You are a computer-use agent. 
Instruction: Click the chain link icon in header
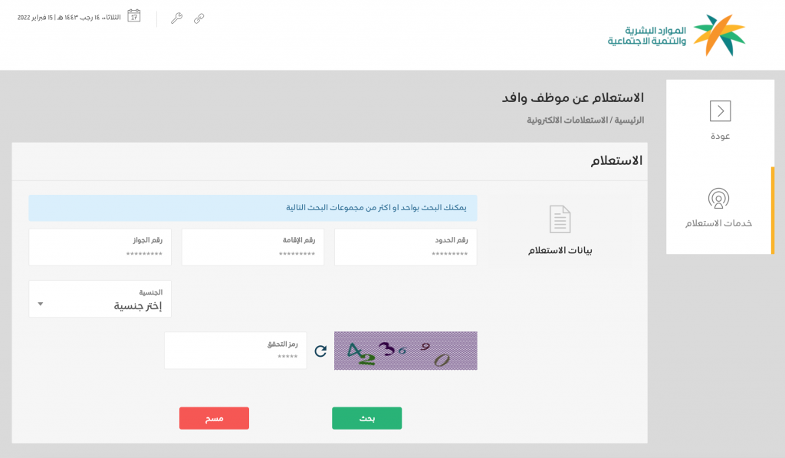point(199,18)
